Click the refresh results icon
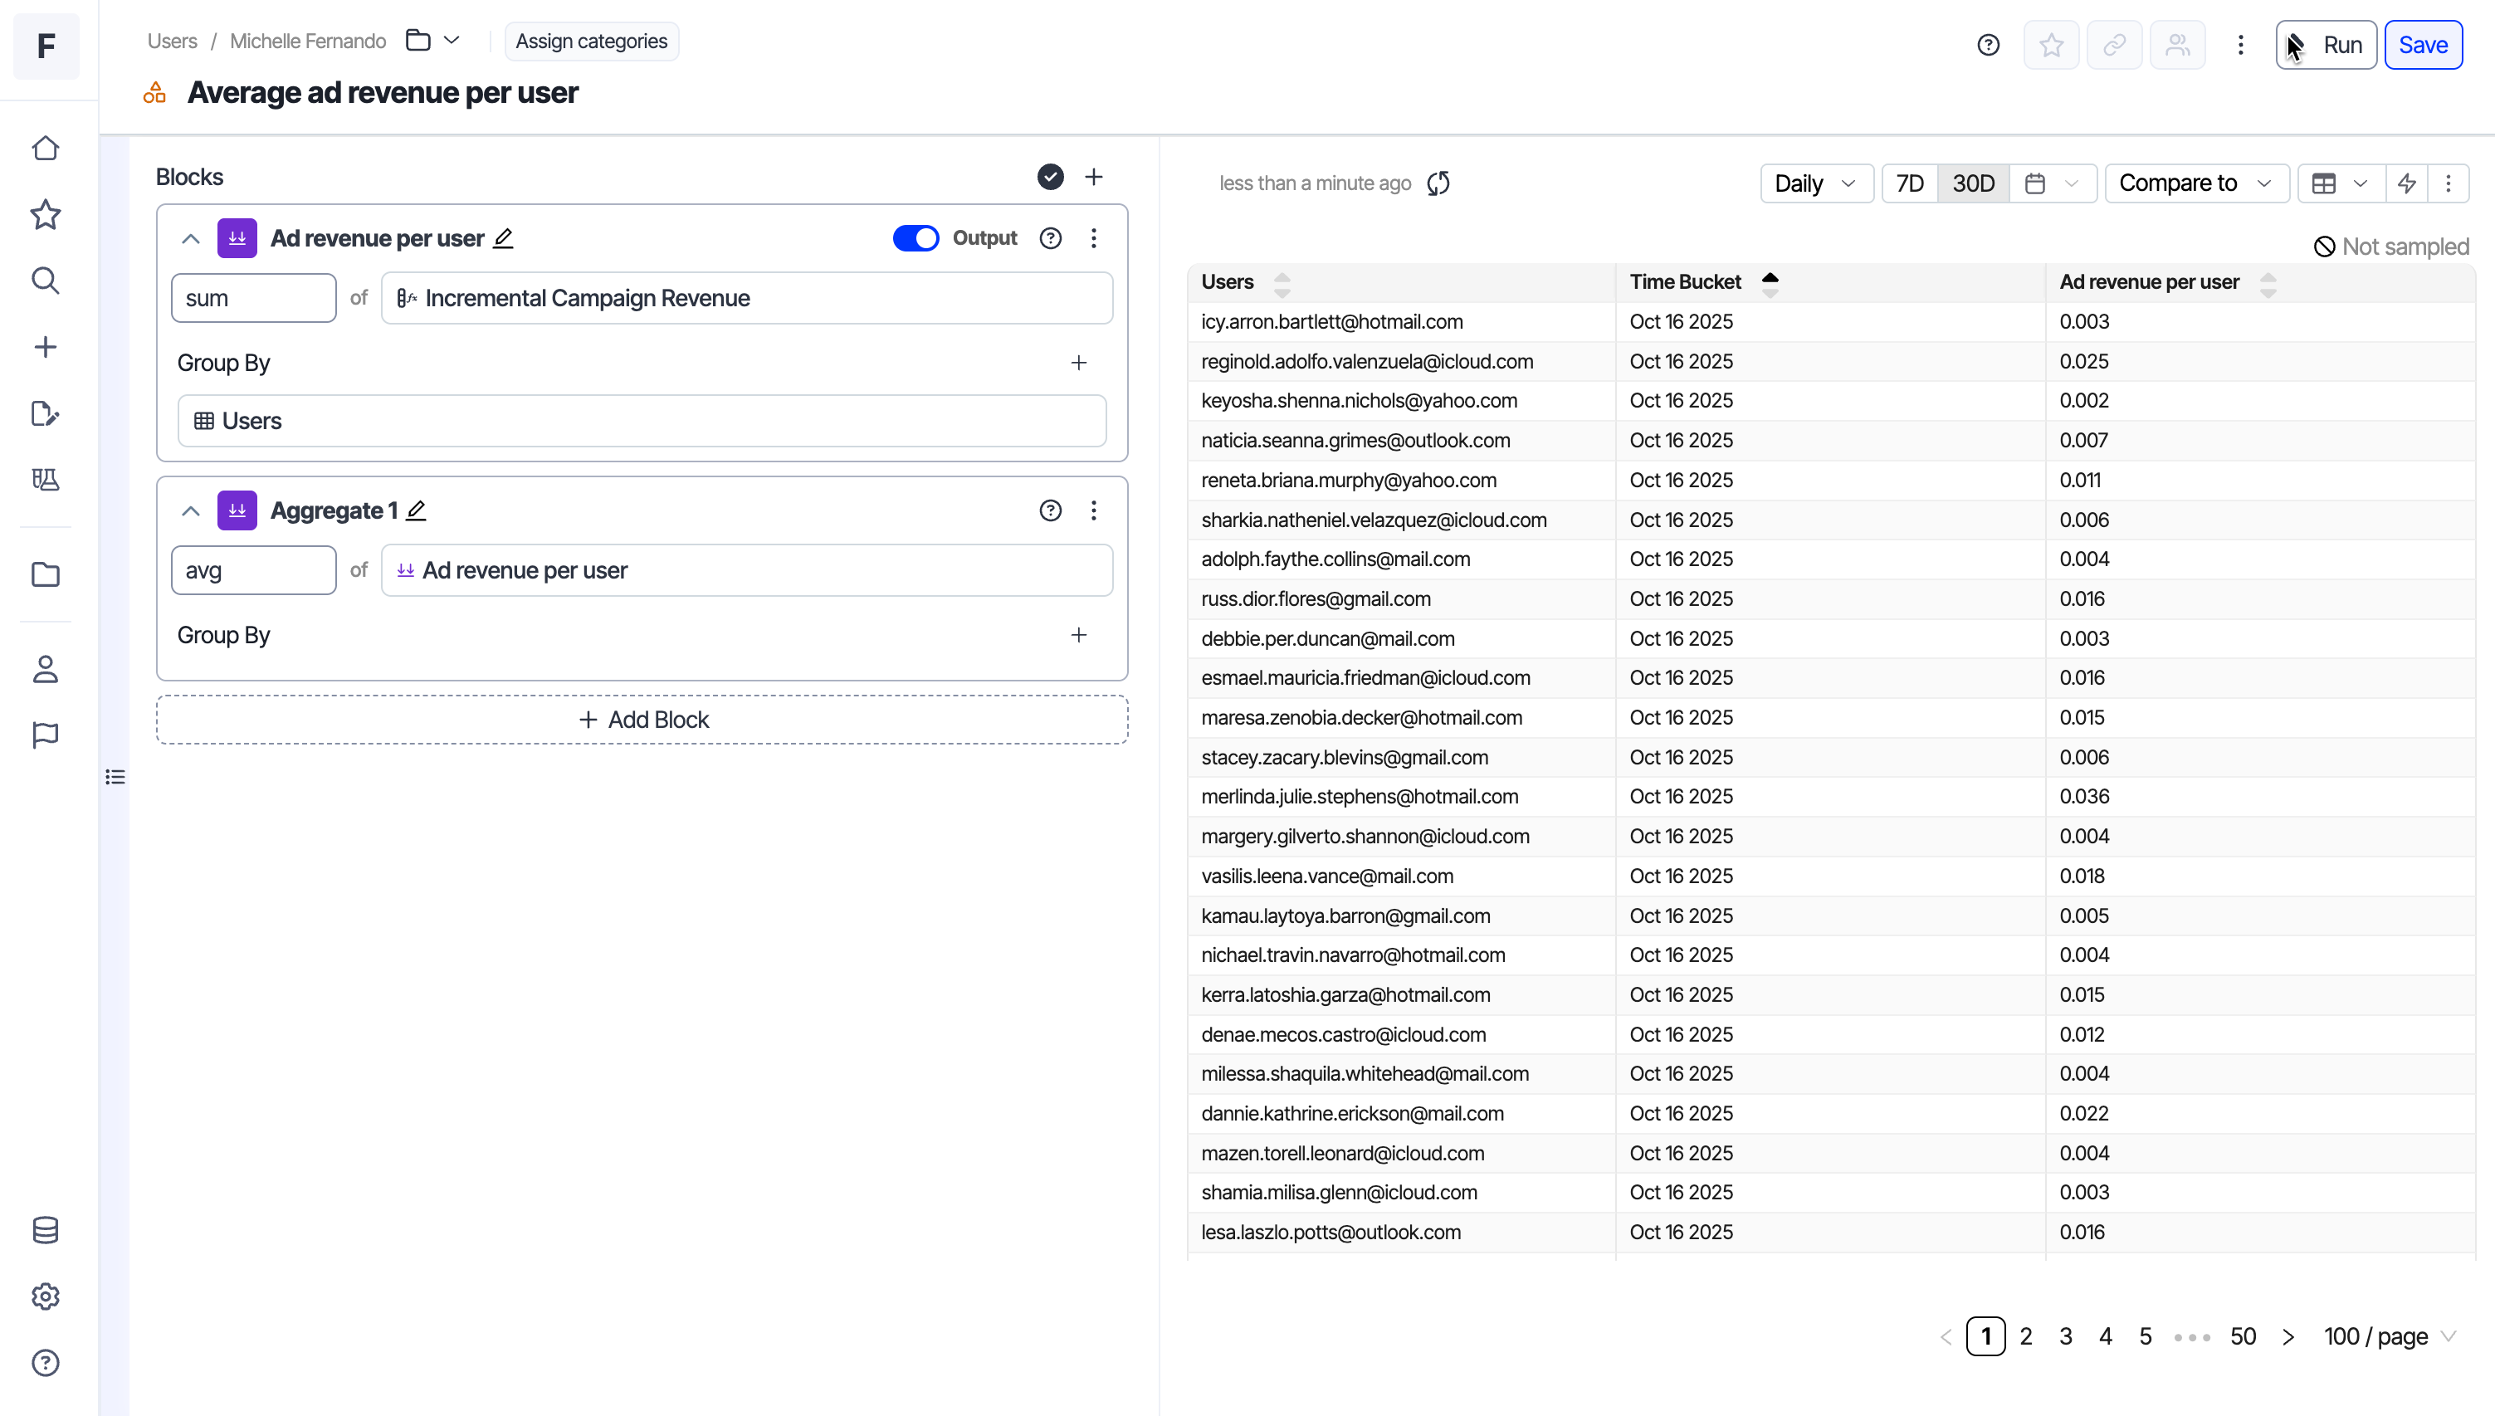This screenshot has height=1416, width=2495. 1438,183
